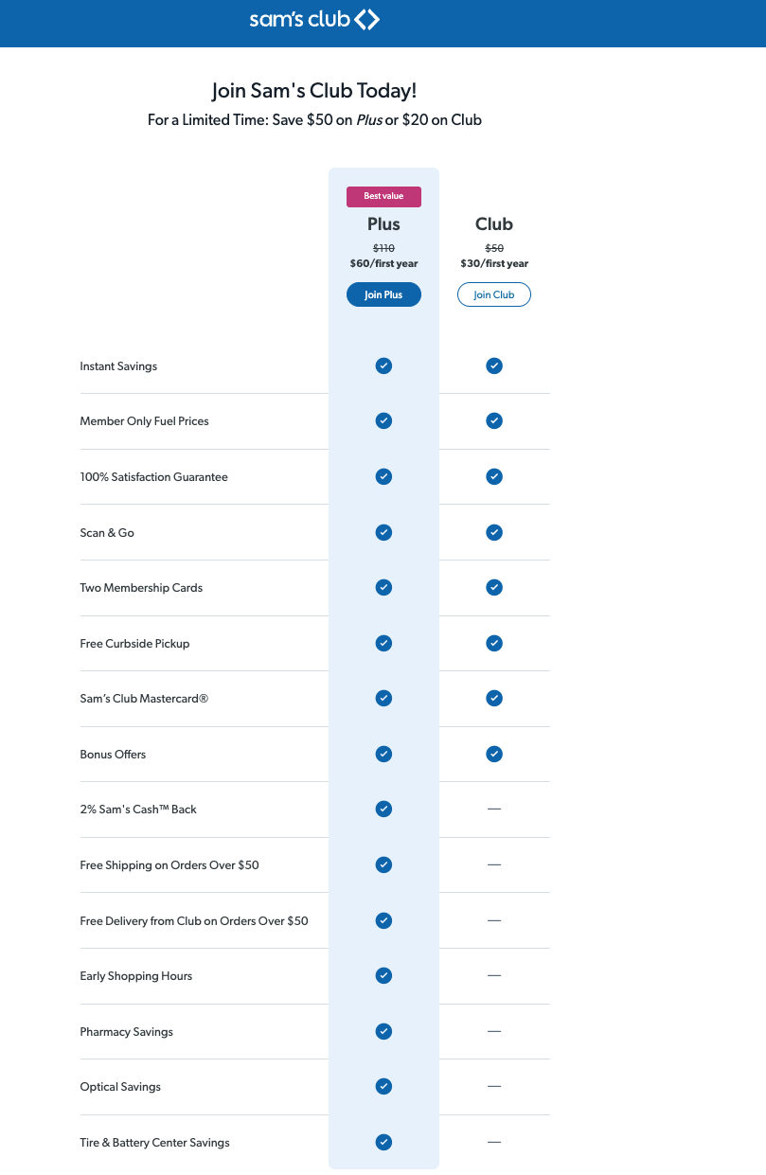Click the Sam's Club logo in header
This screenshot has height=1175, width=766.
[x=314, y=19]
